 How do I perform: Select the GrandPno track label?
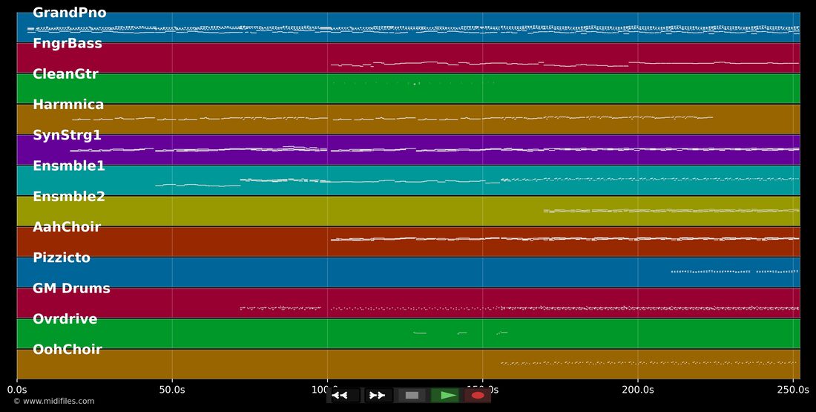[69, 13]
